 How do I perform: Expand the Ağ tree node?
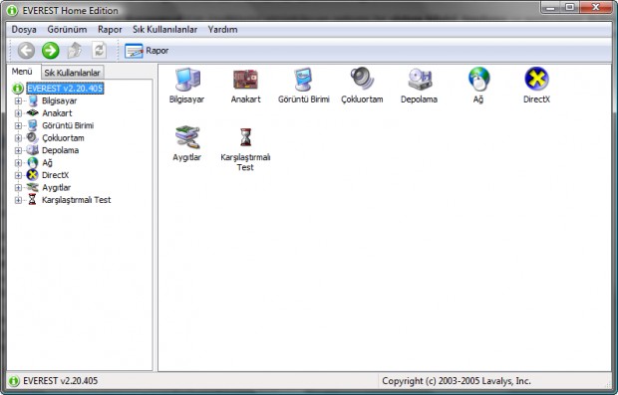[18, 163]
